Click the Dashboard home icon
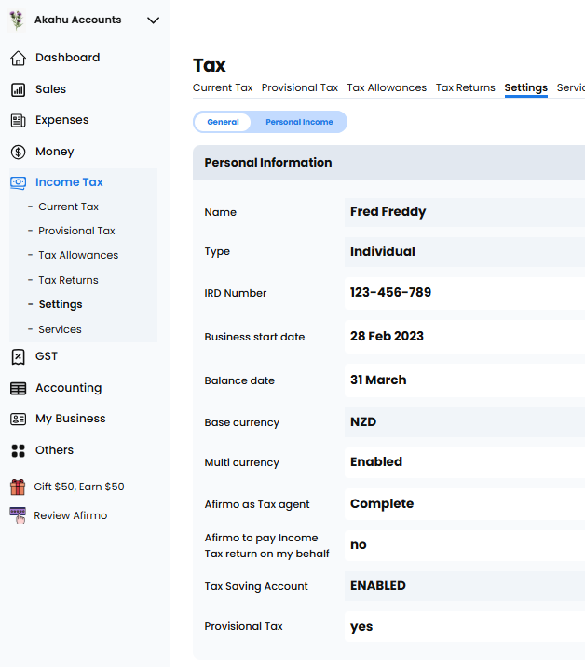This screenshot has height=667, width=585. click(x=18, y=58)
